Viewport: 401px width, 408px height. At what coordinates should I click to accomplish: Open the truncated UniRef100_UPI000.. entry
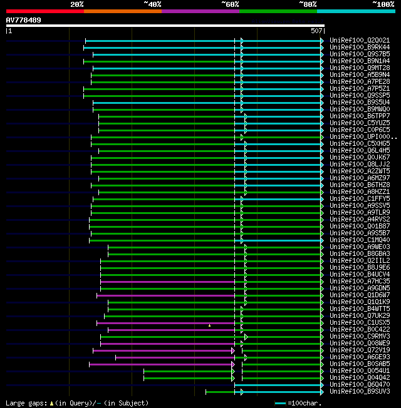pyautogui.click(x=363, y=136)
